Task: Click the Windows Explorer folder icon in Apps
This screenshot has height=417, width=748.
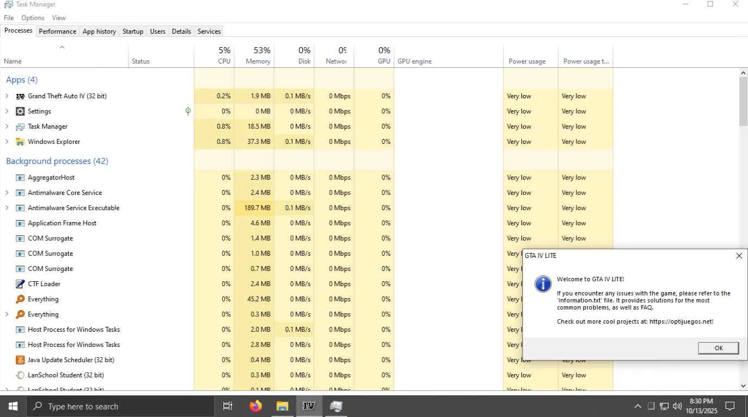Action: pos(20,142)
